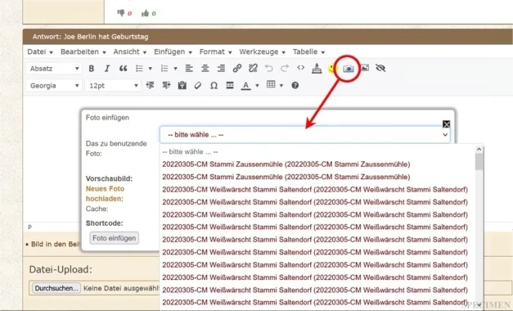Open the Einfügen menu
Viewport: 513px width, 311px height.
pyautogui.click(x=173, y=52)
